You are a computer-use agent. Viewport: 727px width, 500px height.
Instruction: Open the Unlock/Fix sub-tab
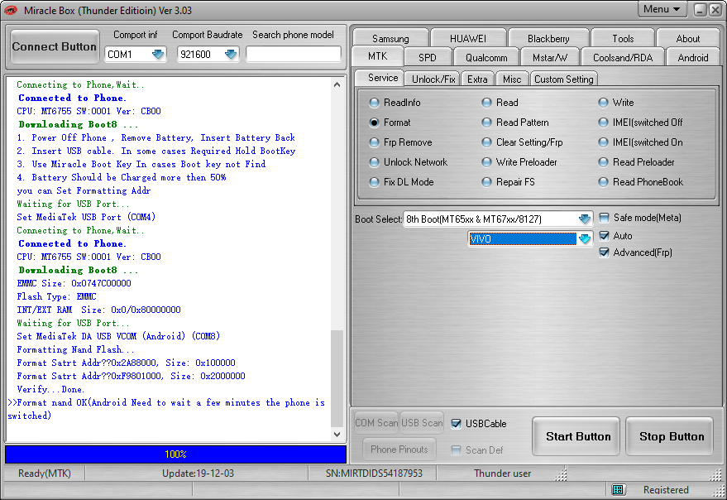(433, 79)
